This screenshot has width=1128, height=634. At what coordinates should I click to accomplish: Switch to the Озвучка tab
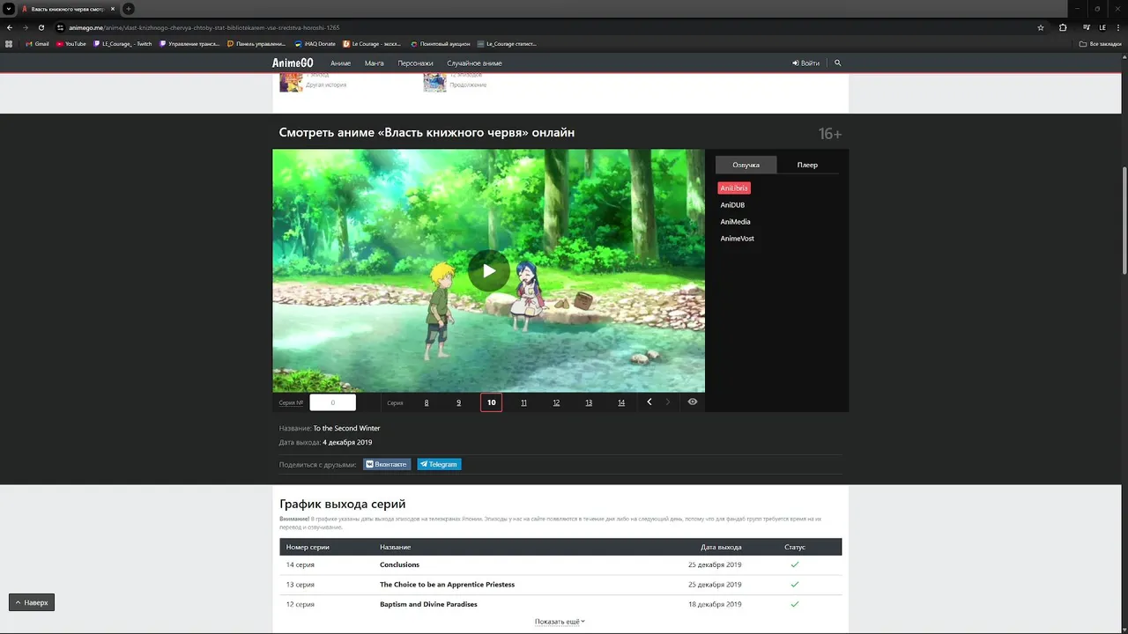[x=746, y=165]
